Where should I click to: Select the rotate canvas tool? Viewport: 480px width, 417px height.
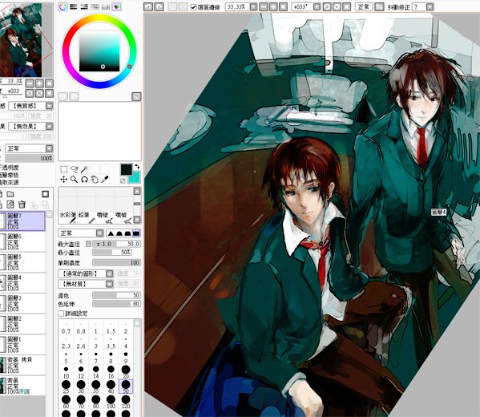tap(84, 180)
